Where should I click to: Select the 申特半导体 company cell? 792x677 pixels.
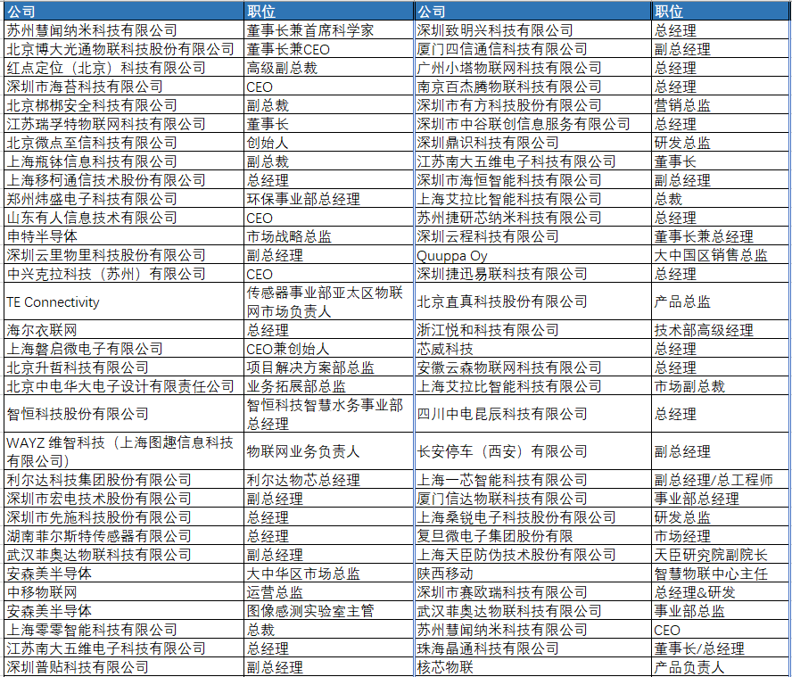(123, 236)
